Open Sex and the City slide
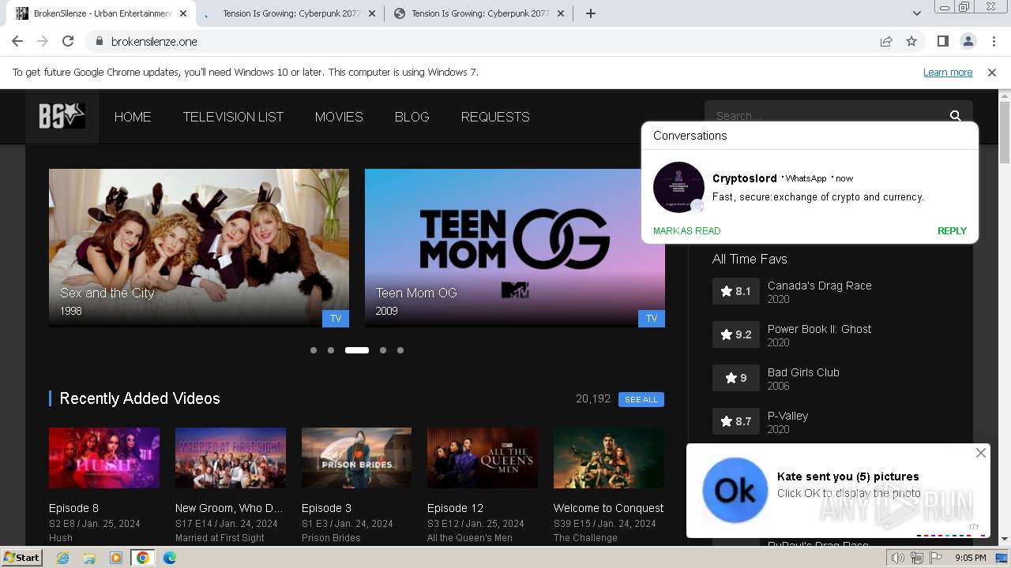Image resolution: width=1011 pixels, height=568 pixels. [199, 248]
